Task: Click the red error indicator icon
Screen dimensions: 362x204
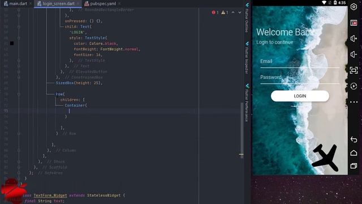Action: coord(213,12)
